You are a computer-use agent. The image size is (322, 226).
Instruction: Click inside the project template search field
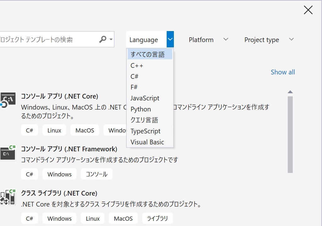[x=47, y=39]
